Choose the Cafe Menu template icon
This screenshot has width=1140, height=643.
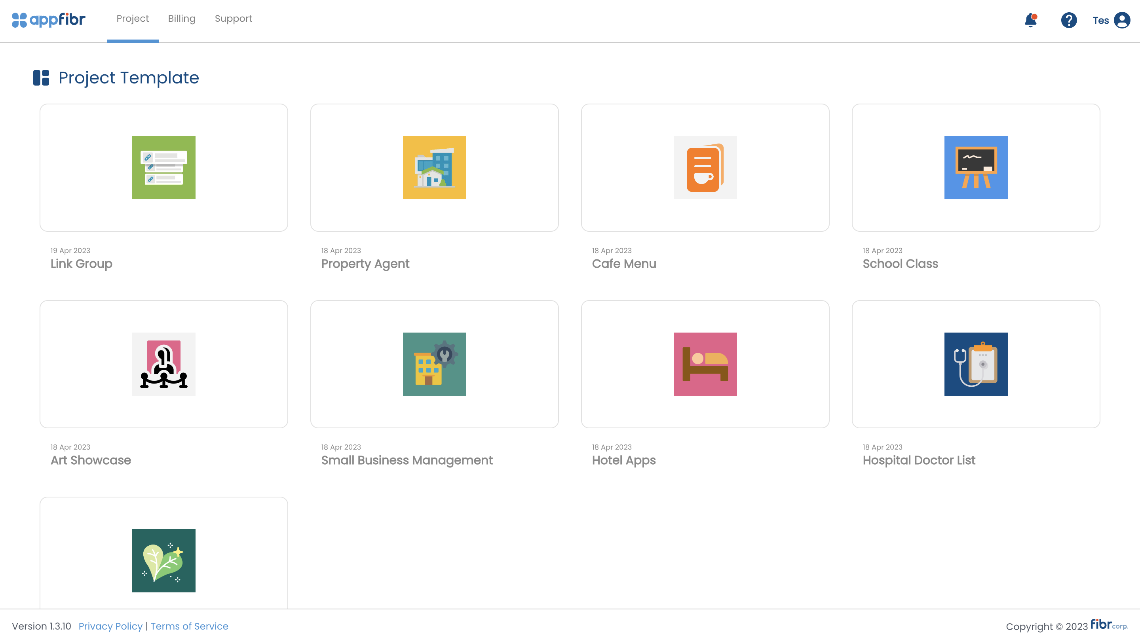click(x=705, y=168)
